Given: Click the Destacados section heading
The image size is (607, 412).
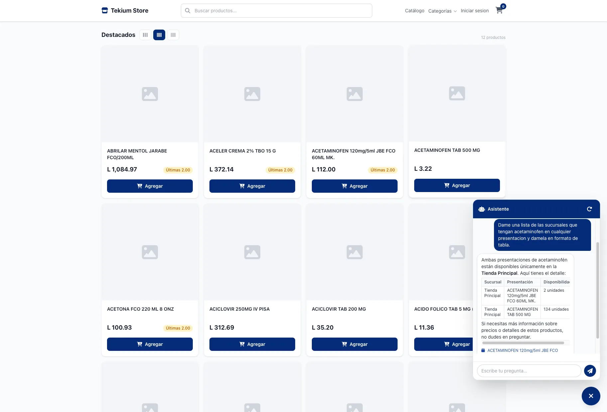Looking at the screenshot, I should click(x=118, y=35).
